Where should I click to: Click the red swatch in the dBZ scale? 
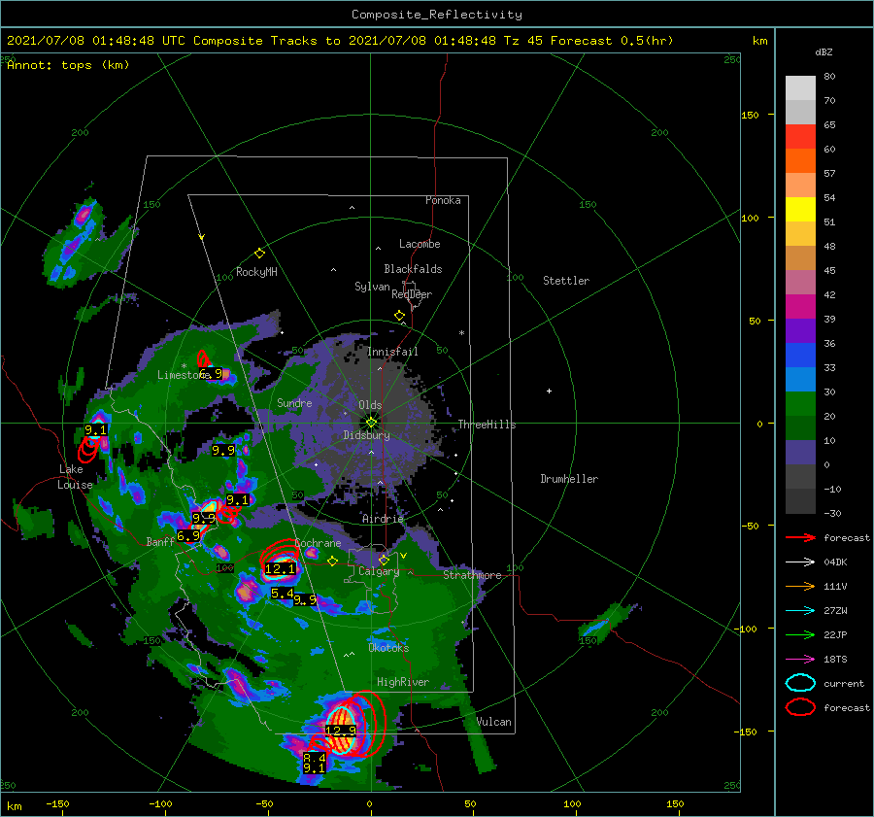tap(800, 136)
